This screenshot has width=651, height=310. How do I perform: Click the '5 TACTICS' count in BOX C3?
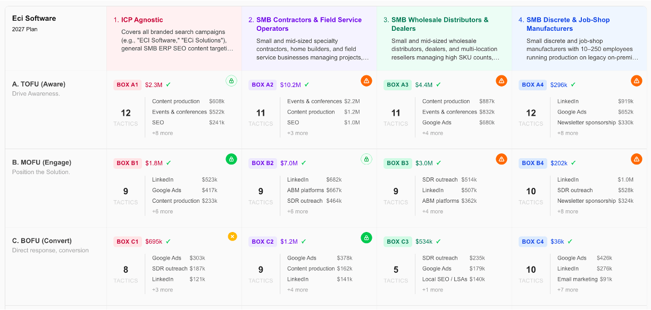point(396,274)
